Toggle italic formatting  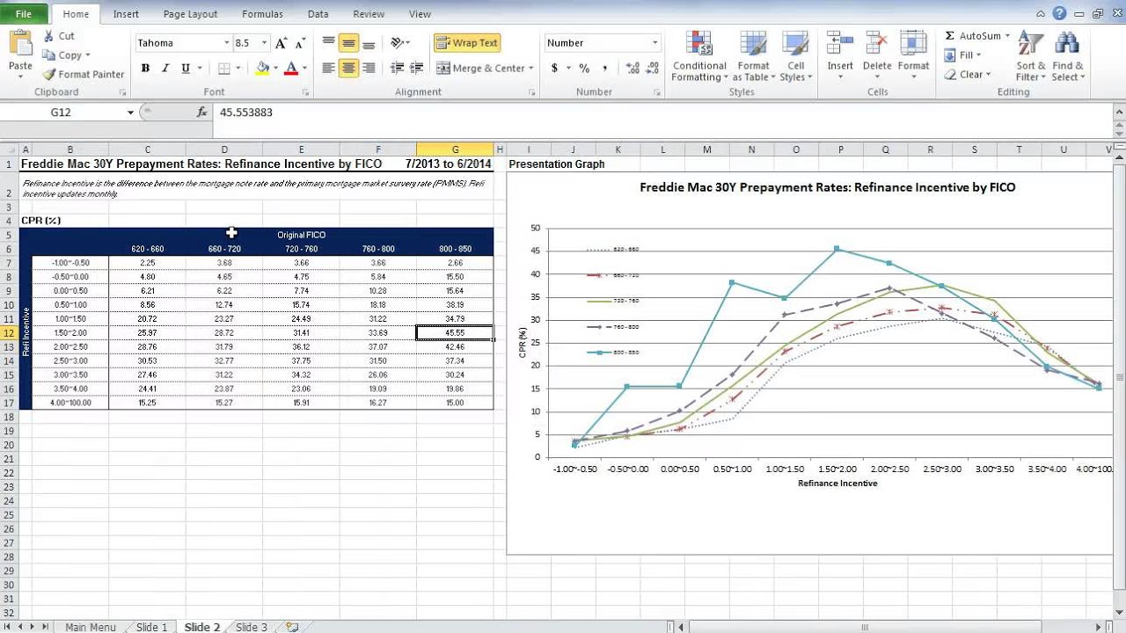pyautogui.click(x=165, y=69)
